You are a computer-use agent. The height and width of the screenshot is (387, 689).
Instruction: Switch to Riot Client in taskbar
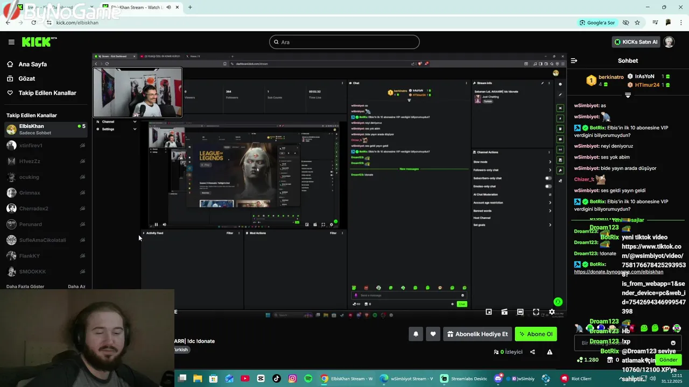576,378
